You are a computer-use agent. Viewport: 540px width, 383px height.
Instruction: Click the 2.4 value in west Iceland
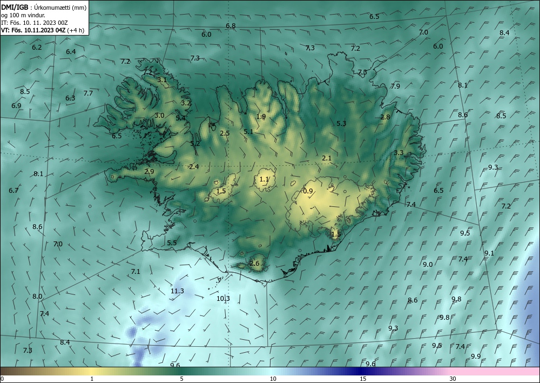(x=194, y=167)
